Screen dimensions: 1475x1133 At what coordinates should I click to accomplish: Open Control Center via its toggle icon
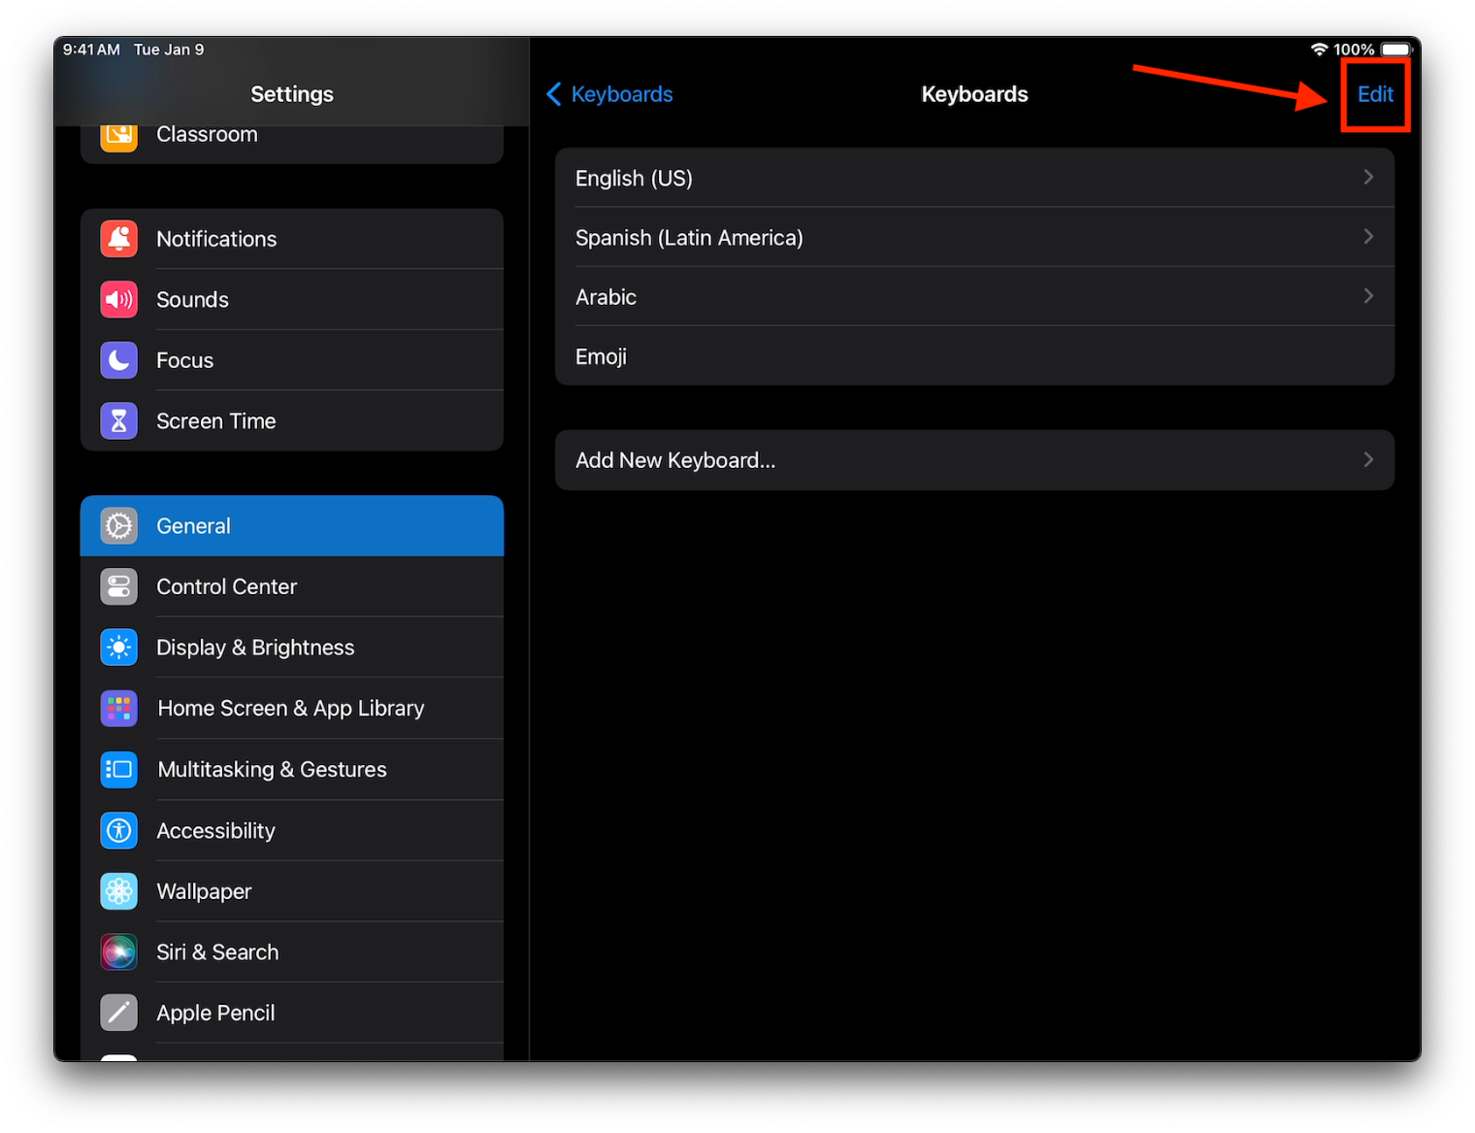[118, 586]
